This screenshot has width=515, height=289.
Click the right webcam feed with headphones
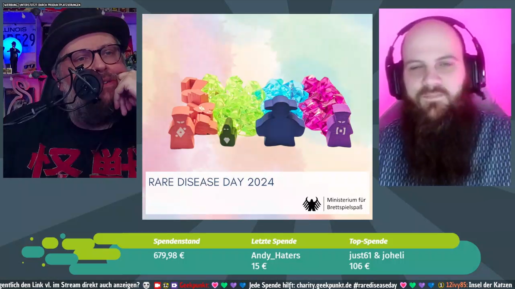coord(445,97)
